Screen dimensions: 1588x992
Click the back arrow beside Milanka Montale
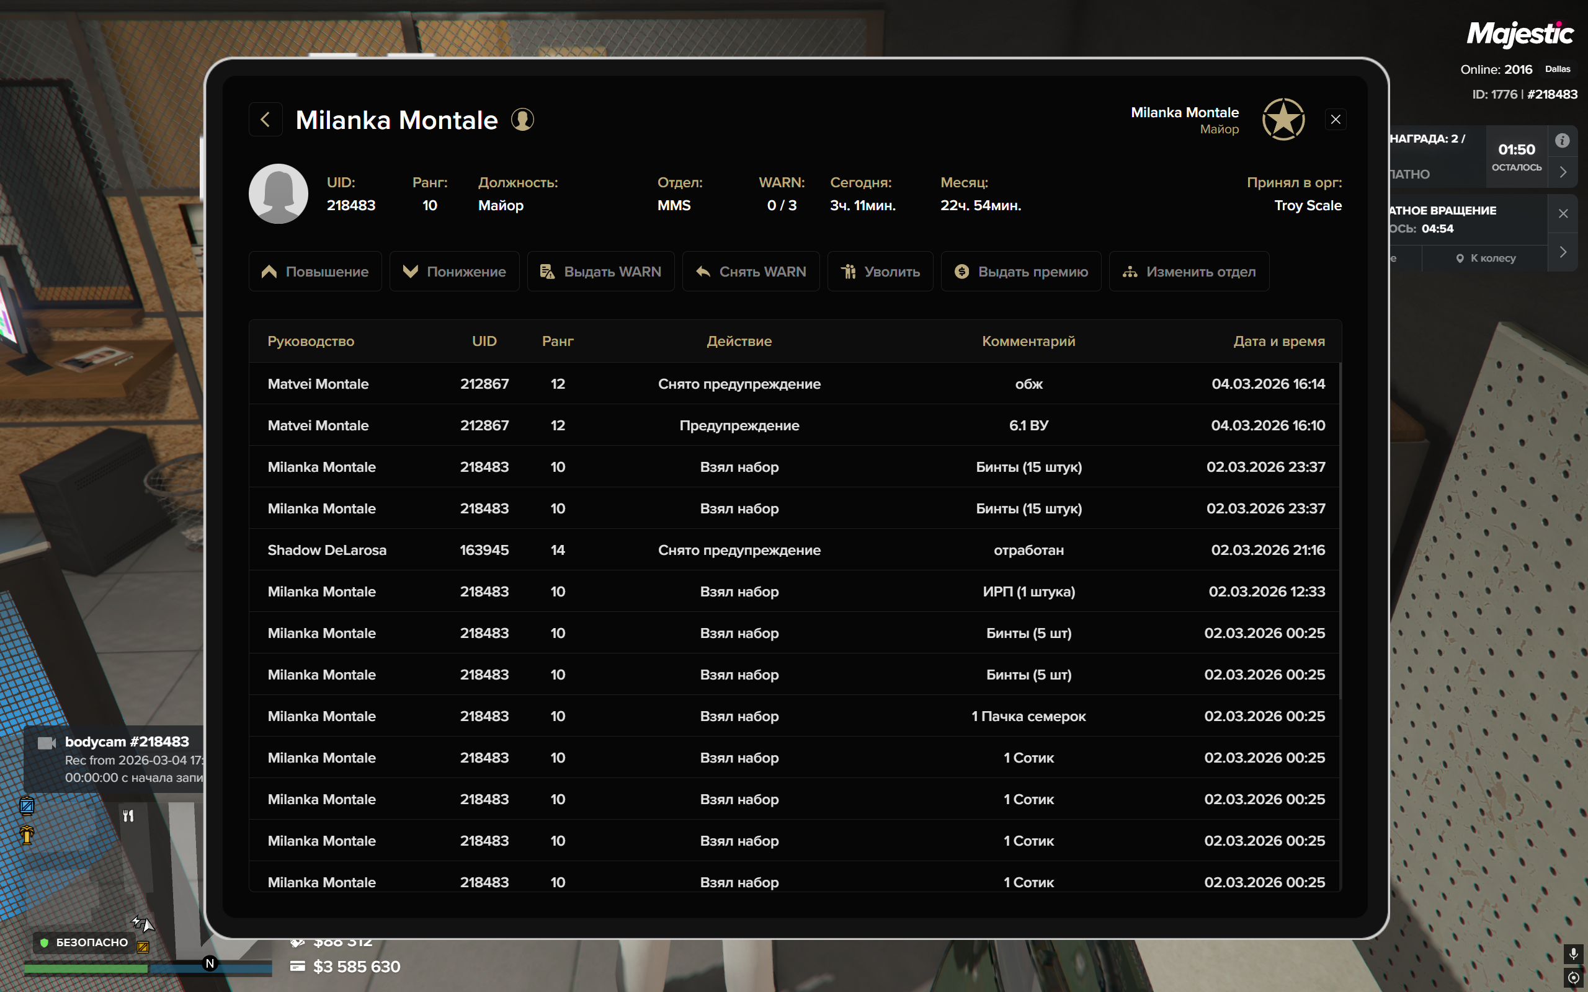point(265,120)
